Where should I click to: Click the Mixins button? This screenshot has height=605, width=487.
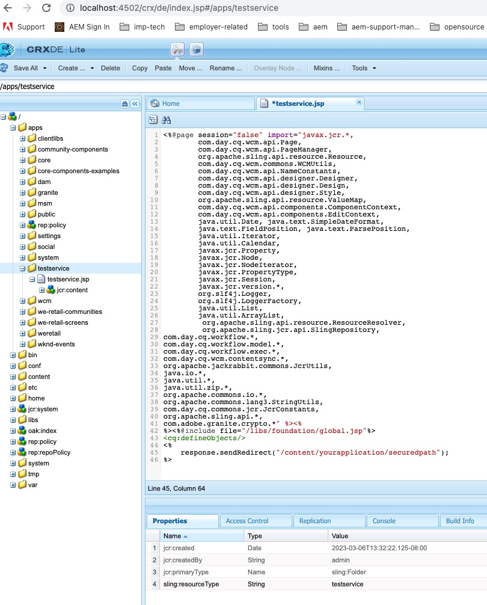[326, 68]
